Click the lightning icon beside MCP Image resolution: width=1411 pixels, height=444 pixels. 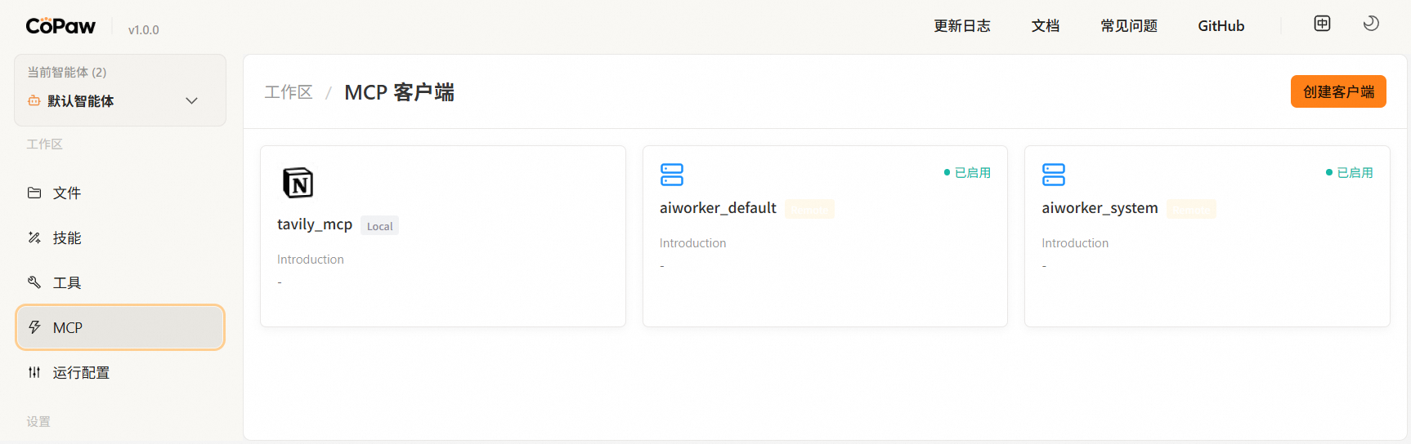(34, 327)
